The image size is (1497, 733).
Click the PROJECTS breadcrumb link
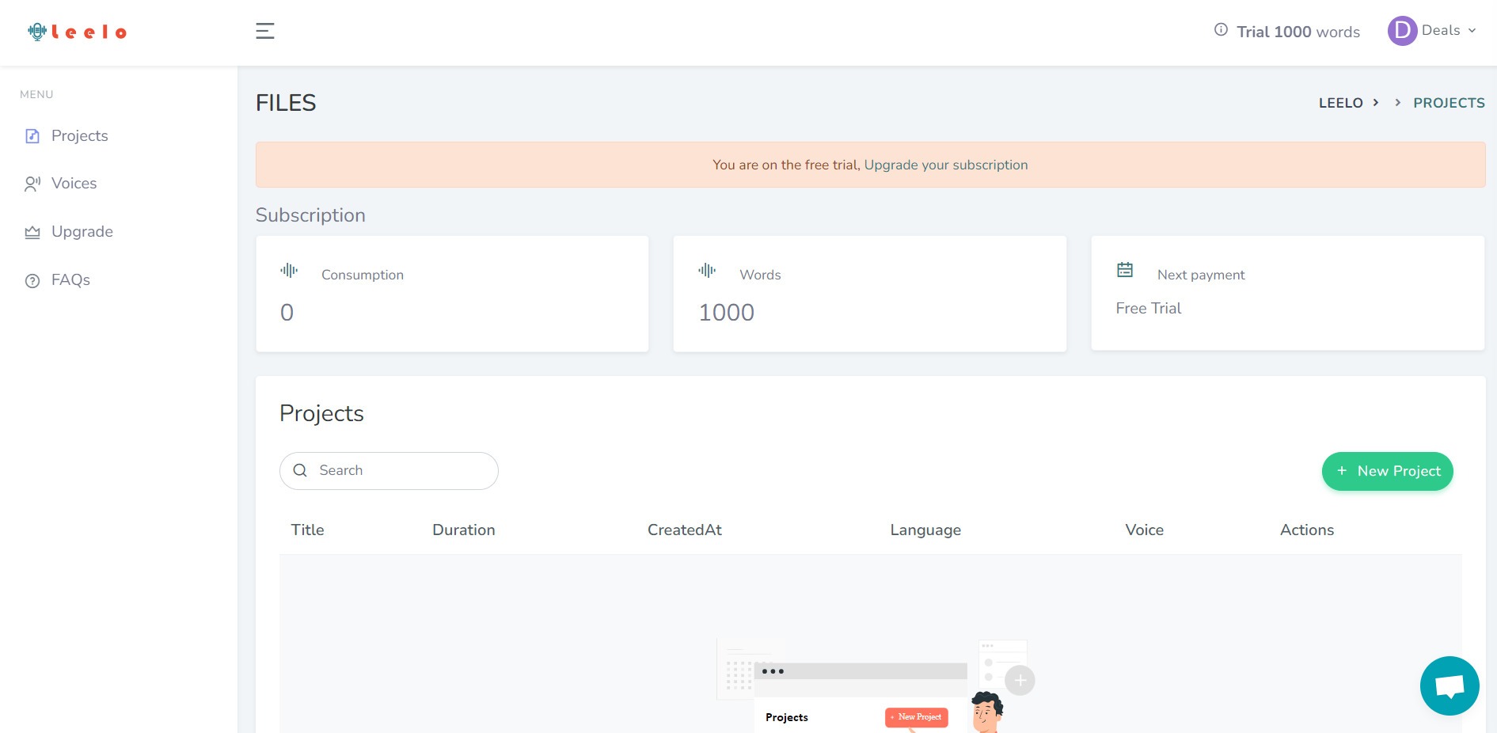click(1449, 103)
